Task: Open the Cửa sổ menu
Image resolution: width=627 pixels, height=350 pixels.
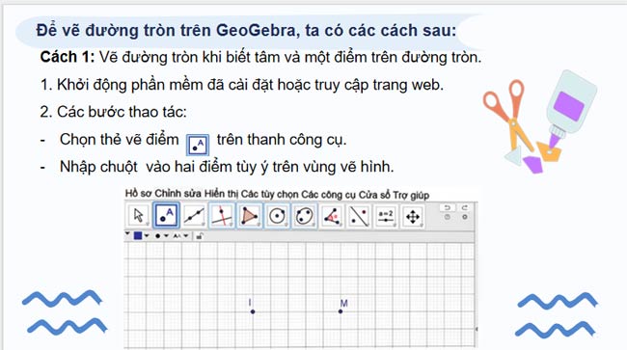Action: tap(374, 195)
